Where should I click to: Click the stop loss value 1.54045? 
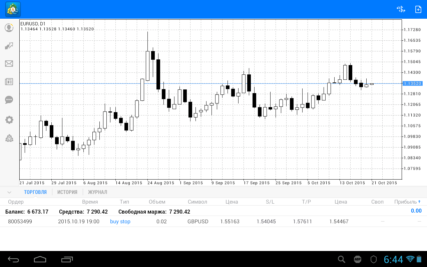click(x=266, y=222)
